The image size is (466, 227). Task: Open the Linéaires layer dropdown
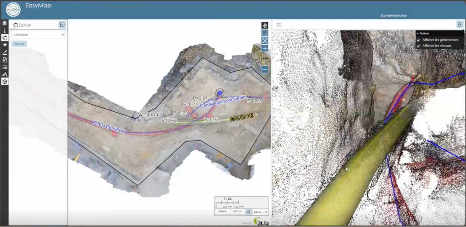[38, 35]
